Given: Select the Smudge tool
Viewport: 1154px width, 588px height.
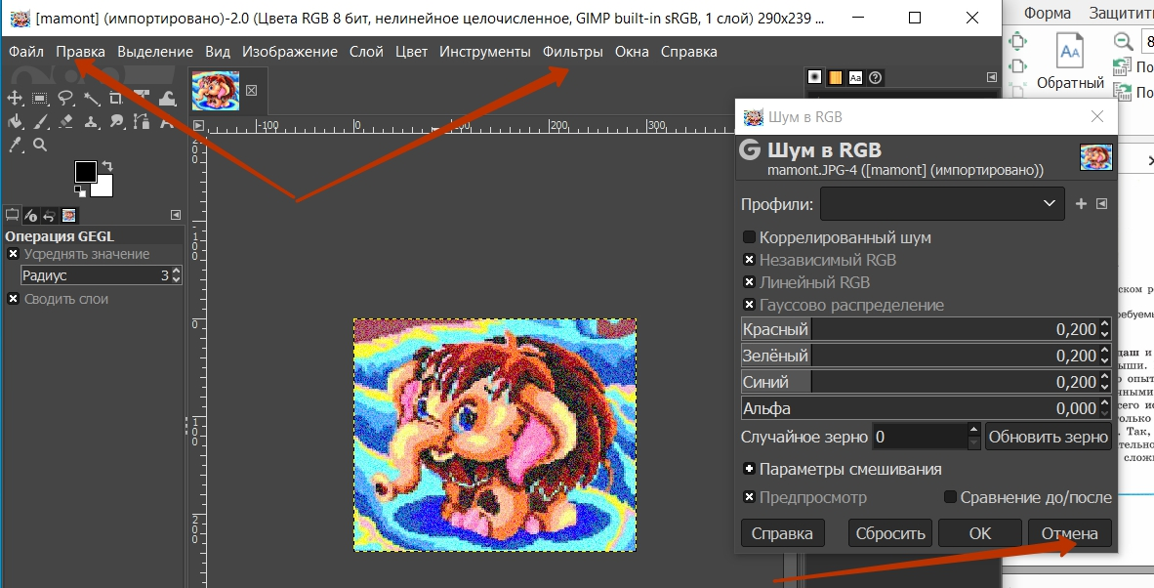Looking at the screenshot, I should (x=116, y=121).
